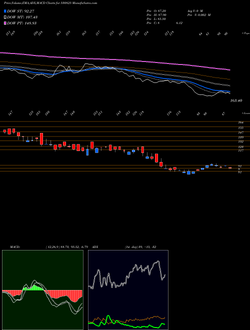The image size is (250, 330).
Task: Click the magenta DOW PT legend swatch
Action: (5, 23)
